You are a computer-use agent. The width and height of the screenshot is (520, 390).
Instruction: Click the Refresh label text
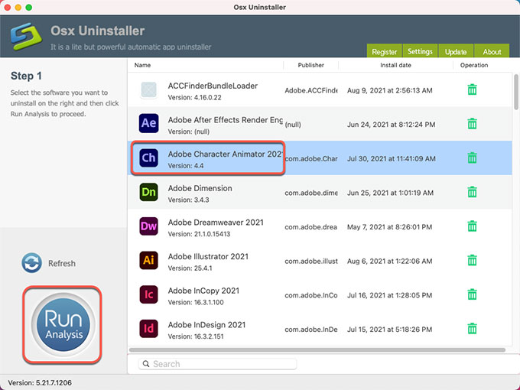pos(62,263)
